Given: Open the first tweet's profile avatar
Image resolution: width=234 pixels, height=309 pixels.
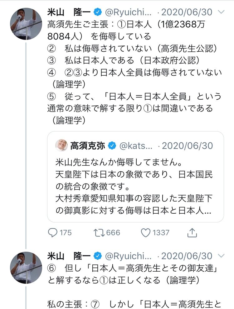Looking at the screenshot, I should pos(26,24).
